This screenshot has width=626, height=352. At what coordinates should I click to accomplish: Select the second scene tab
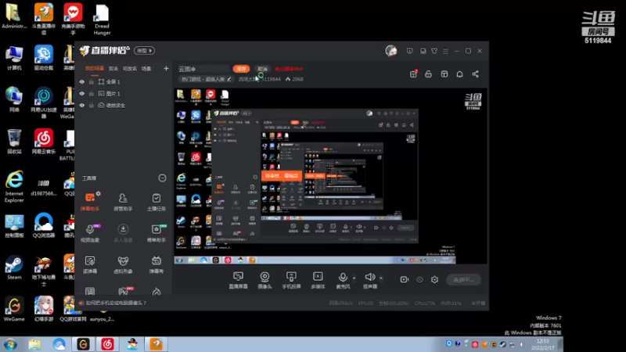pyautogui.click(x=113, y=69)
